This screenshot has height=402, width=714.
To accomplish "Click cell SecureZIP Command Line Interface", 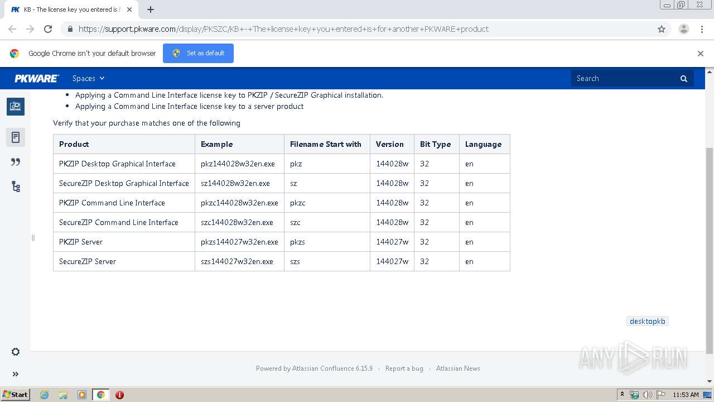I will 124,222.
